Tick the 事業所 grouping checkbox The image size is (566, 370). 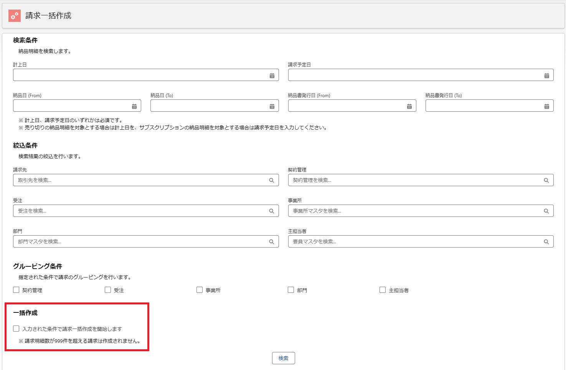point(200,290)
